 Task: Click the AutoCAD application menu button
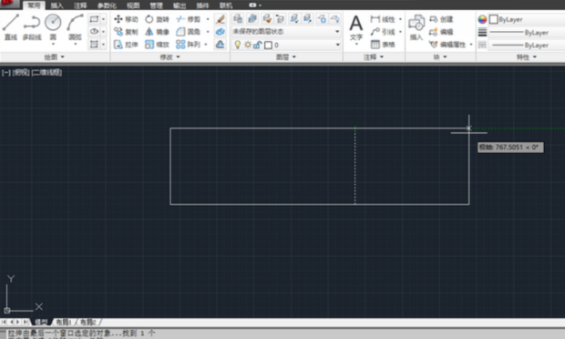(9, 4)
